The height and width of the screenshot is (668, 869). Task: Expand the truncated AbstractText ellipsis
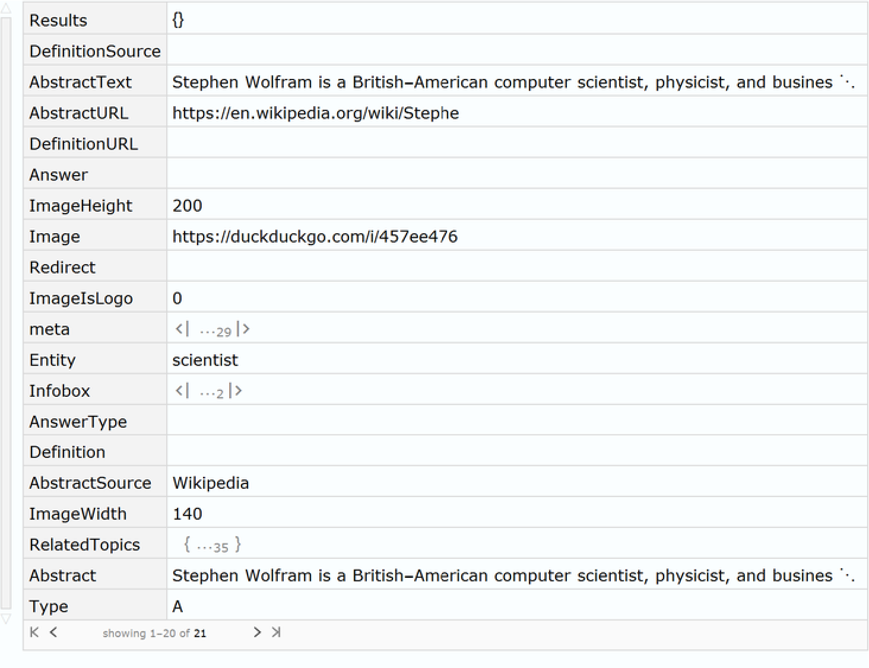click(x=848, y=82)
